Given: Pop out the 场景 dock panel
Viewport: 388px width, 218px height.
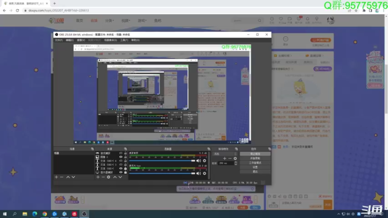Looking at the screenshot, I should coord(92,149).
